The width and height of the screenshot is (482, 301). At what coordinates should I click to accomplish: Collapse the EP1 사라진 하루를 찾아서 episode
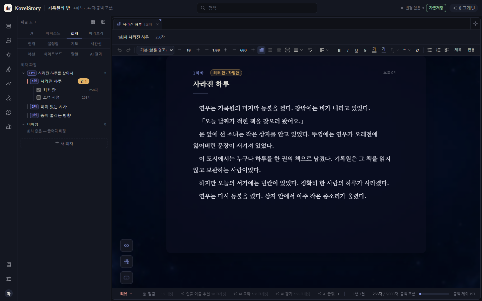point(23,73)
